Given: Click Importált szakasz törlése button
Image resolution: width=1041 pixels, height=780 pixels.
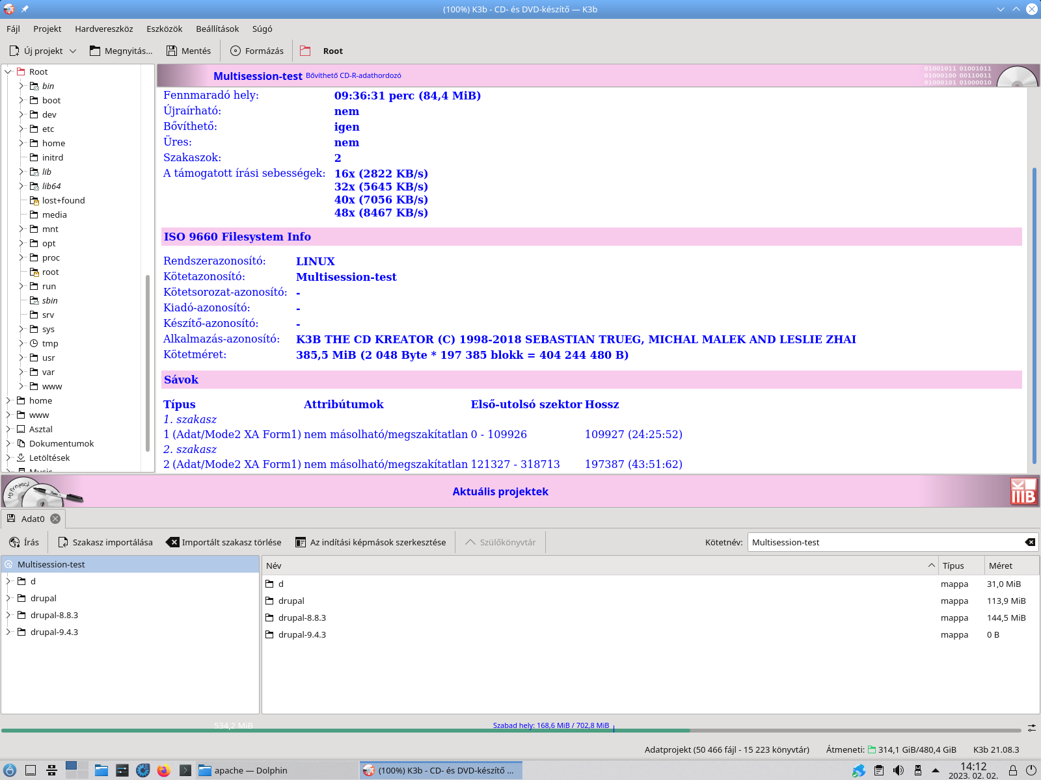Looking at the screenshot, I should pos(224,542).
